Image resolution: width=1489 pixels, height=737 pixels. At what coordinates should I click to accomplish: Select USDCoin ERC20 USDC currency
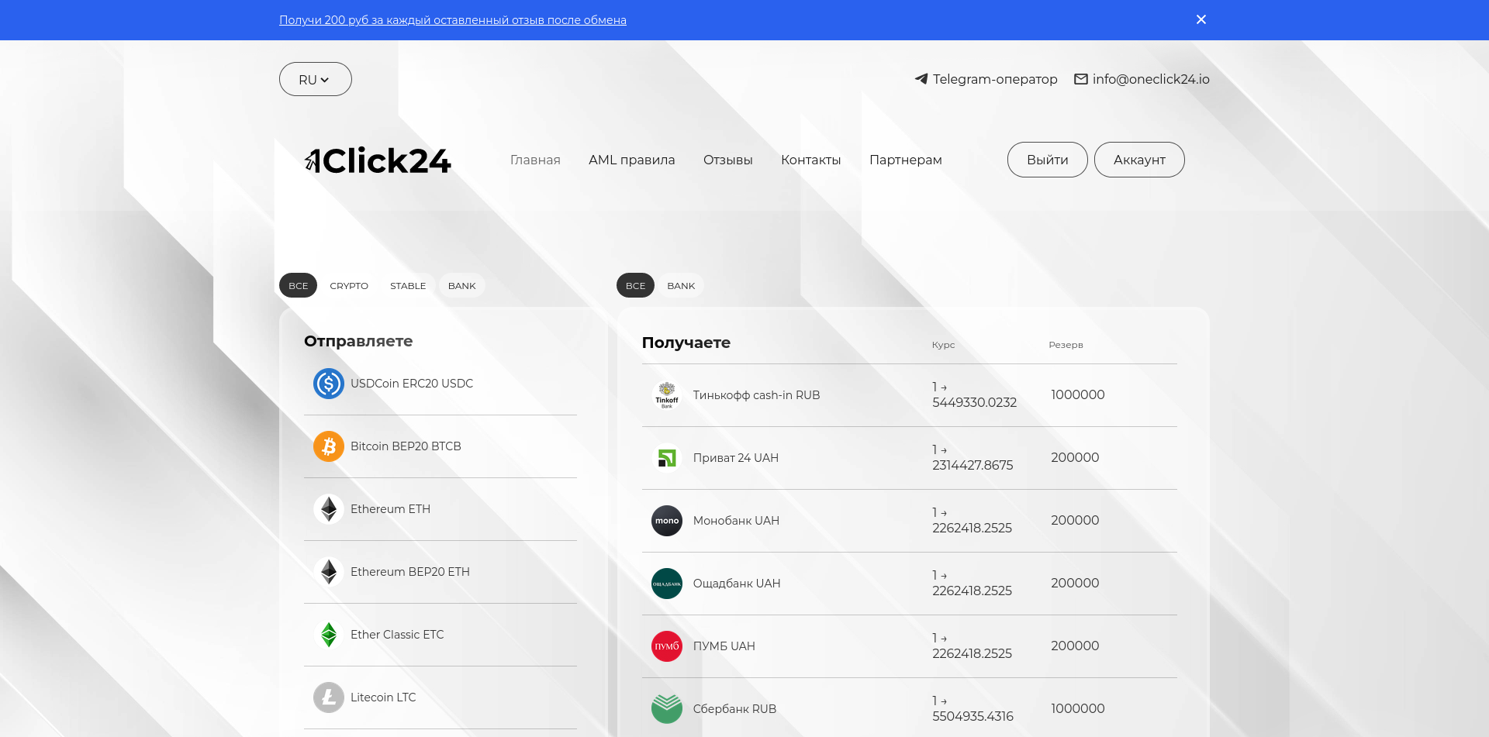click(440, 384)
